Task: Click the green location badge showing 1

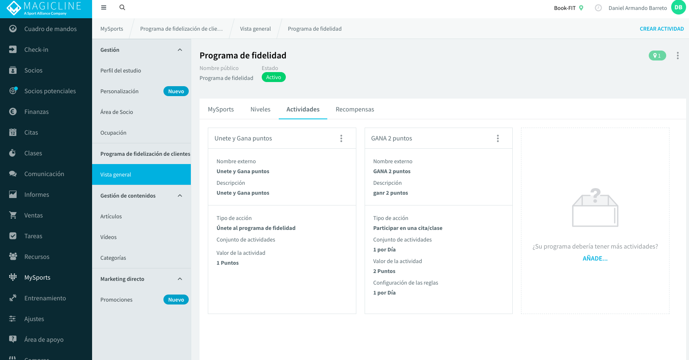Action: (657, 56)
